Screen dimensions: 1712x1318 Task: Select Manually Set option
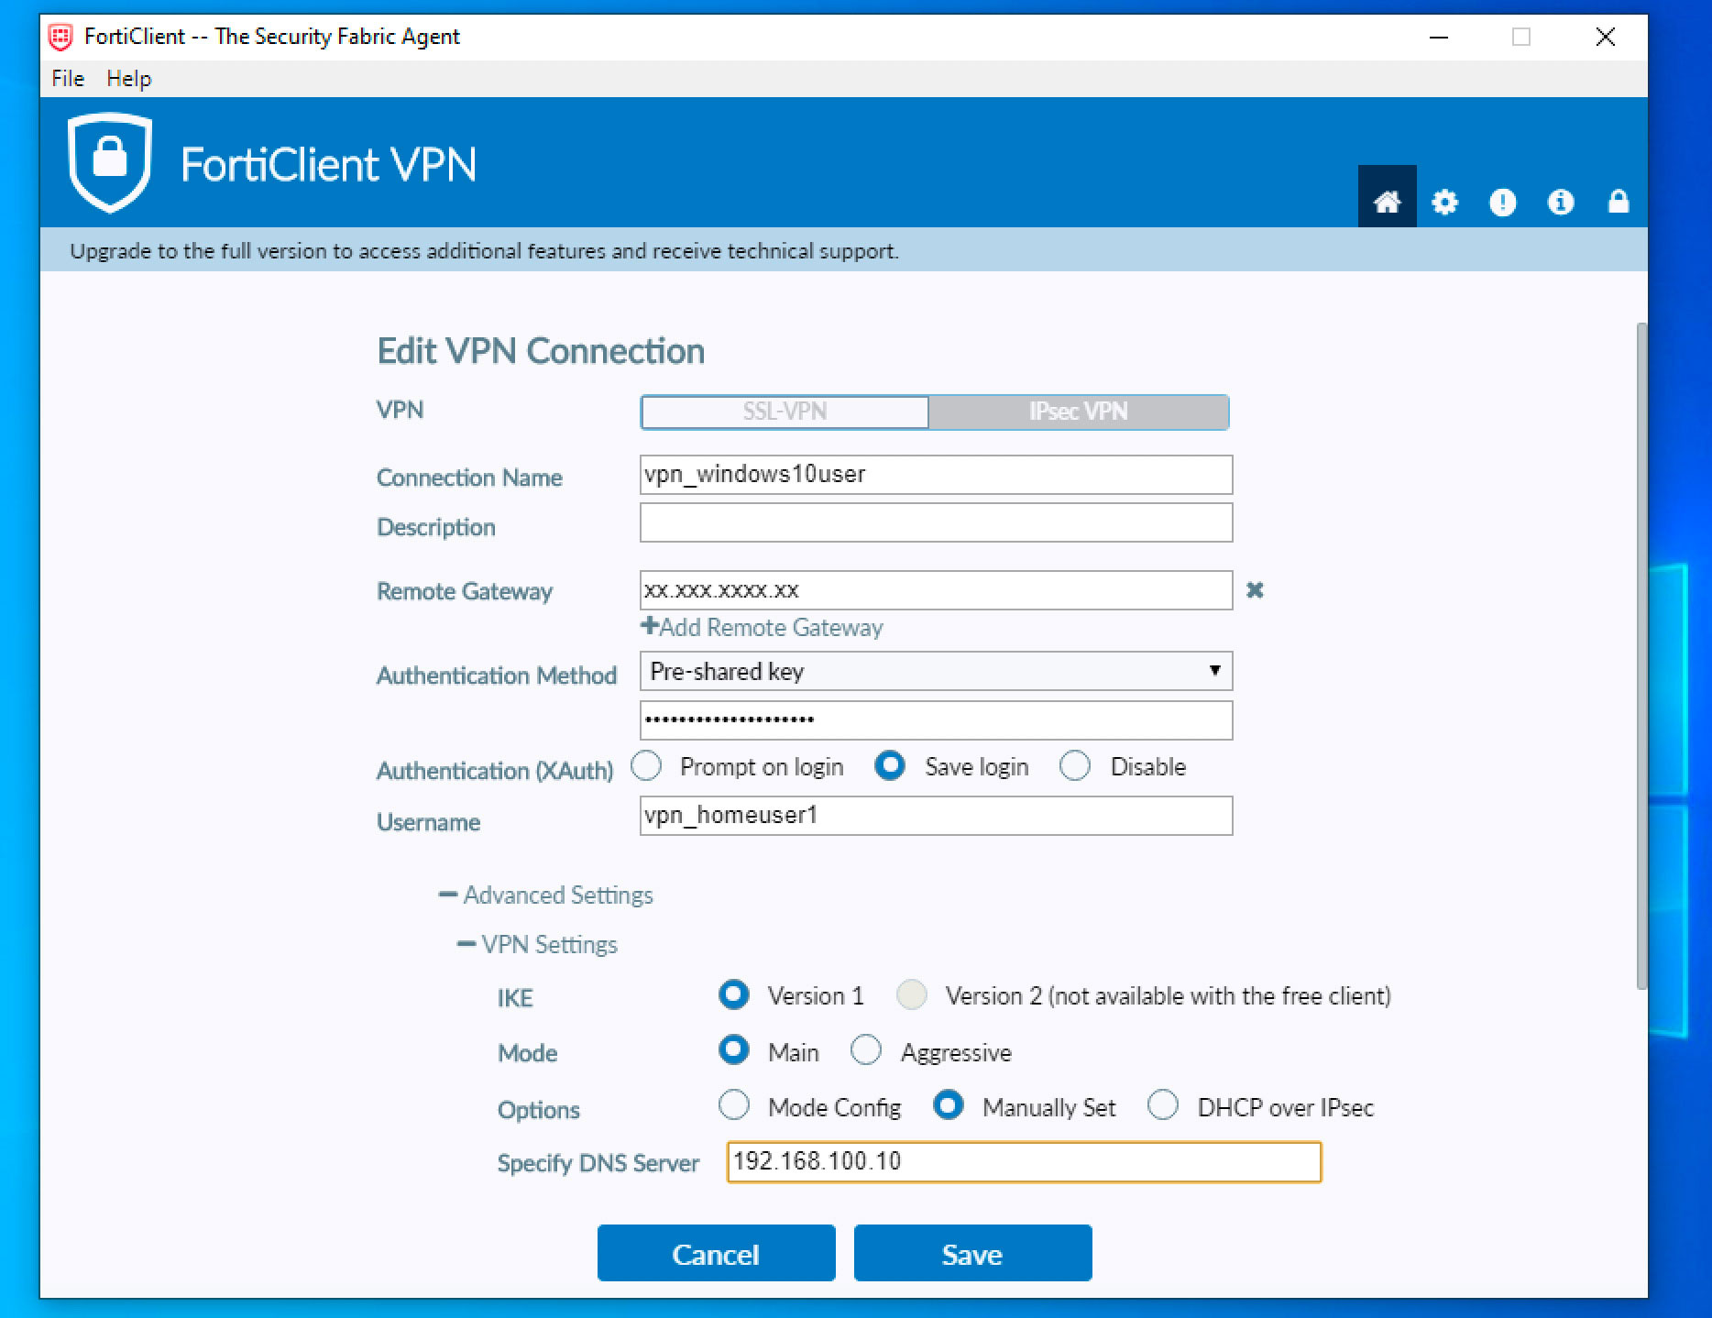[x=949, y=1105]
